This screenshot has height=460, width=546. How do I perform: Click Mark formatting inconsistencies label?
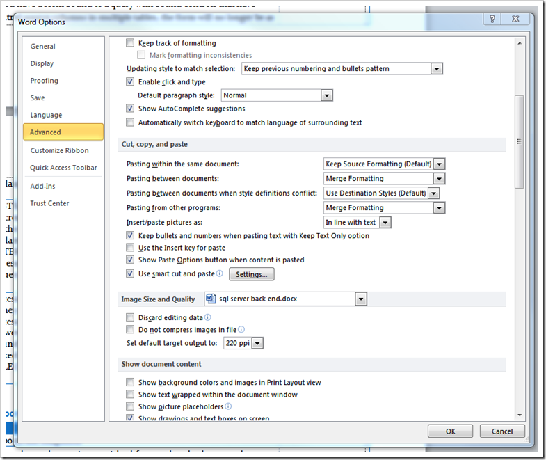tap(200, 55)
